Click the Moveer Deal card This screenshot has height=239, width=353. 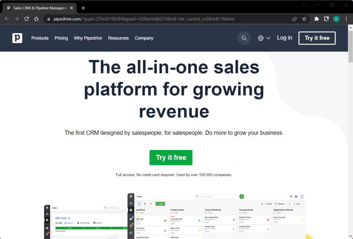(220, 229)
